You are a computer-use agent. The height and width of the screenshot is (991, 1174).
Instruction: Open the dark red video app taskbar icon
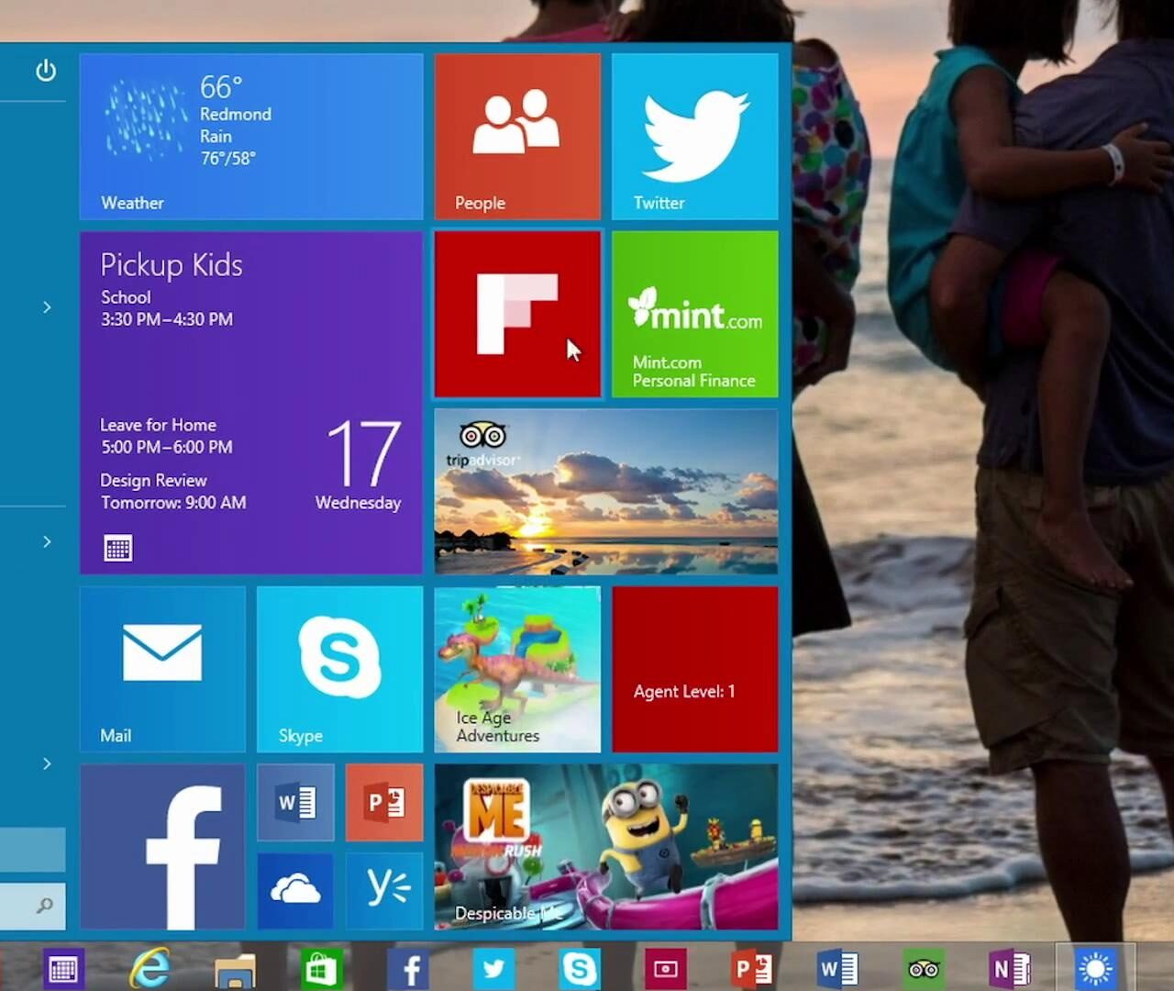(666, 969)
